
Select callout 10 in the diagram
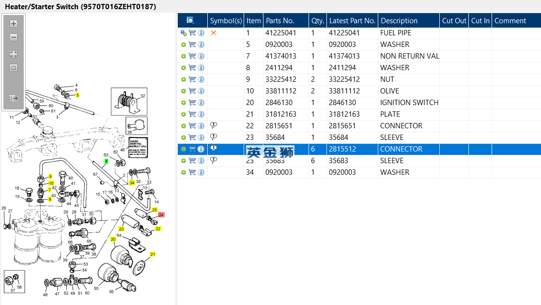click(x=51, y=183)
